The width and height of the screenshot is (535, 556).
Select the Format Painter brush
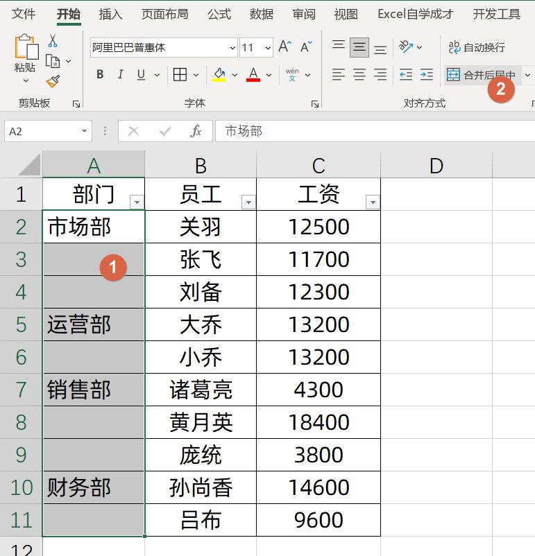pyautogui.click(x=53, y=82)
